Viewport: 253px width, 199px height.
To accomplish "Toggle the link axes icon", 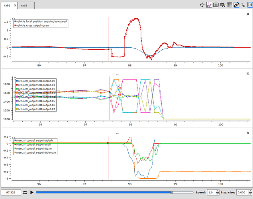I will 236,5.
